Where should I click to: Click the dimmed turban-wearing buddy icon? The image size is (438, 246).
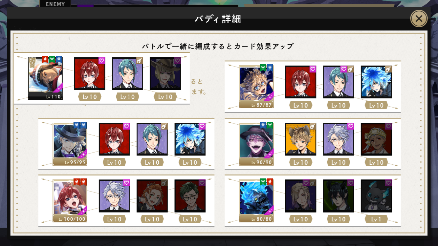point(376,139)
